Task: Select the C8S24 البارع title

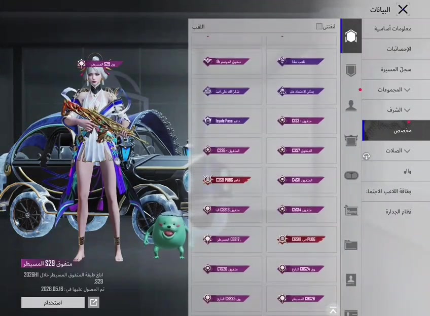Action: [x=301, y=269]
